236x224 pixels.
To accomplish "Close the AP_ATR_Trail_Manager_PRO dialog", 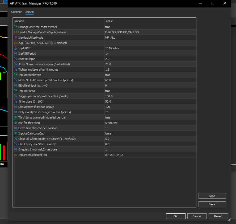I will click(x=225, y=3).
